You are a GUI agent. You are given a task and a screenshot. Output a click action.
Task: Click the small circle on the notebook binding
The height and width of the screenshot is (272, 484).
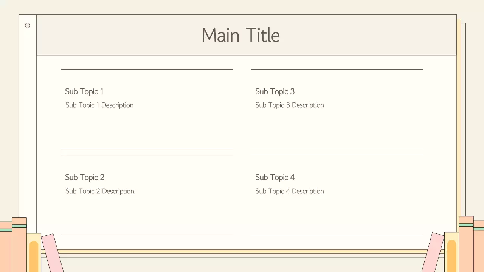click(28, 26)
